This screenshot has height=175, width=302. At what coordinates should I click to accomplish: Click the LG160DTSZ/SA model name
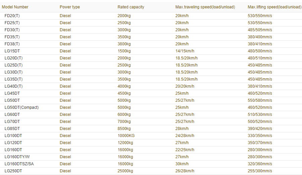pos(19,164)
